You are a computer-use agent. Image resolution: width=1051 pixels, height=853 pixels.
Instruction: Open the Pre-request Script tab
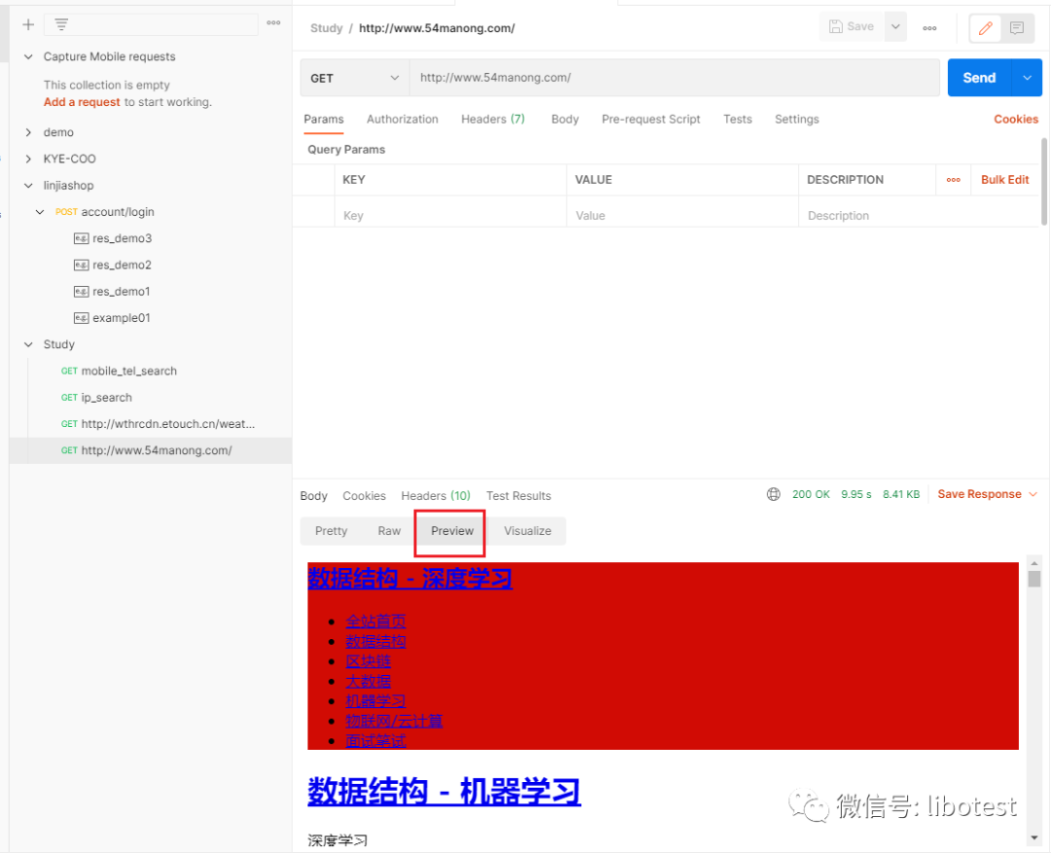[650, 119]
